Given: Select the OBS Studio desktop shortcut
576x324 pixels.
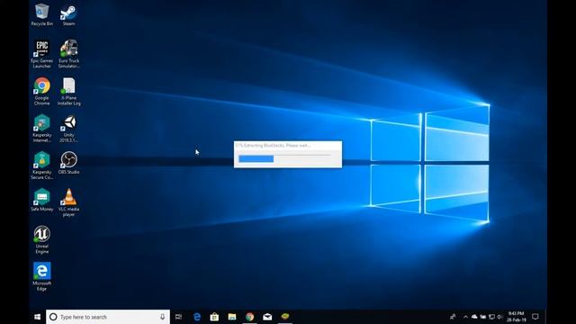Looking at the screenshot, I should (68, 163).
